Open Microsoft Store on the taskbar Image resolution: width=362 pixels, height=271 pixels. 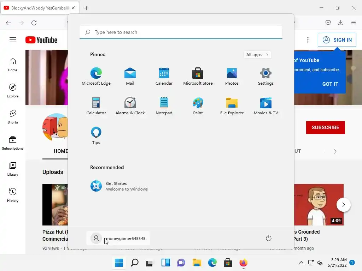pyautogui.click(x=228, y=263)
